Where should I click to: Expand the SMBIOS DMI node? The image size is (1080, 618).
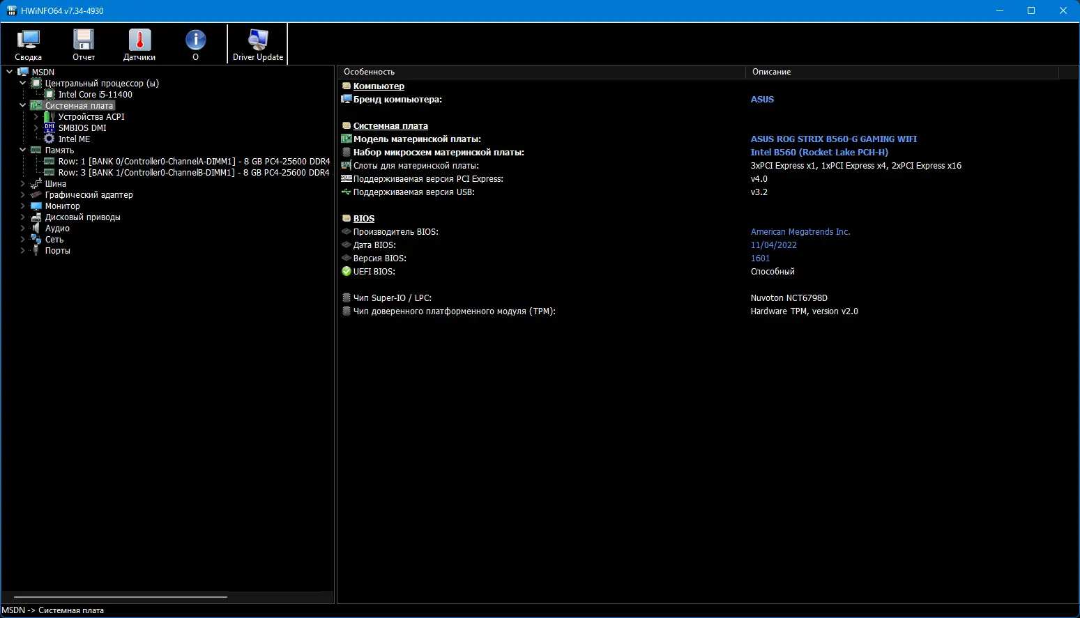click(36, 128)
